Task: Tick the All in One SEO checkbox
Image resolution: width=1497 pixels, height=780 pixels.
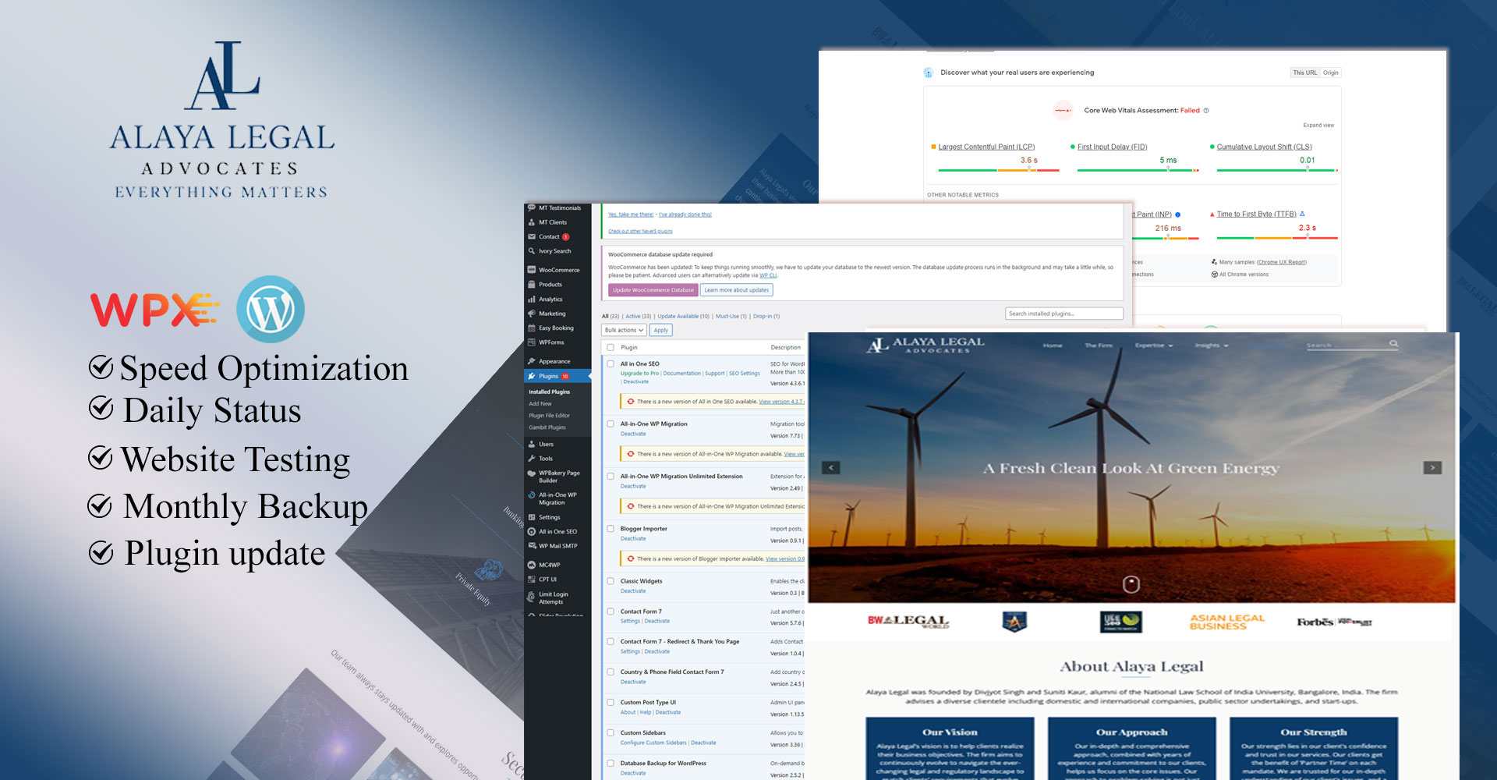Action: (610, 363)
